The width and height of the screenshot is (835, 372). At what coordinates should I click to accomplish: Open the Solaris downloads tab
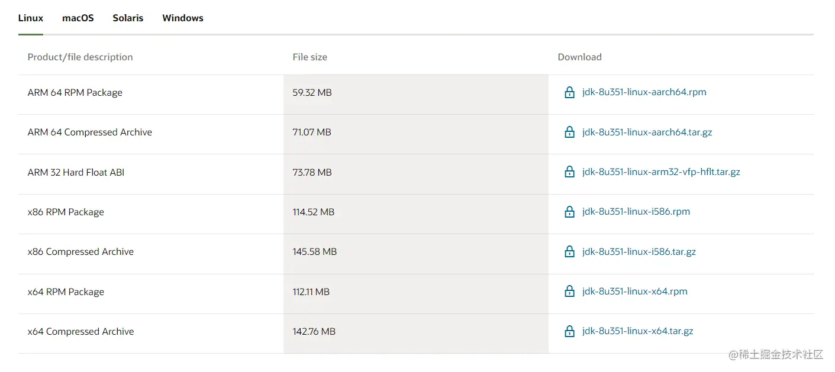coord(128,18)
